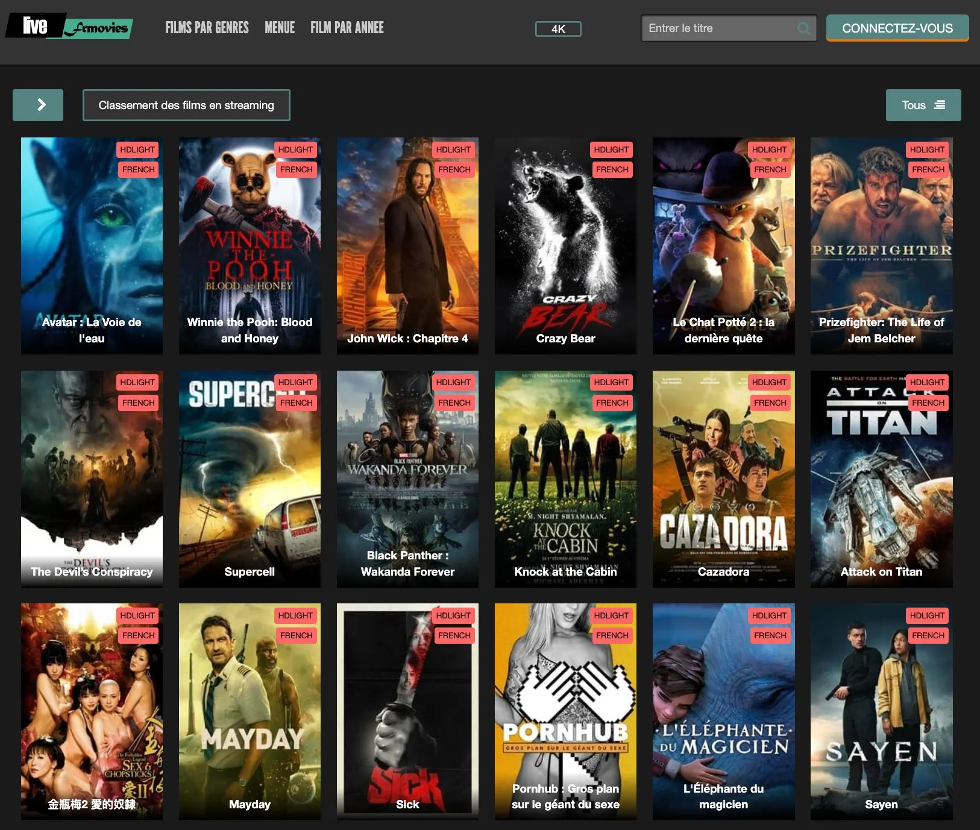Open Film par annee menu

click(x=347, y=28)
